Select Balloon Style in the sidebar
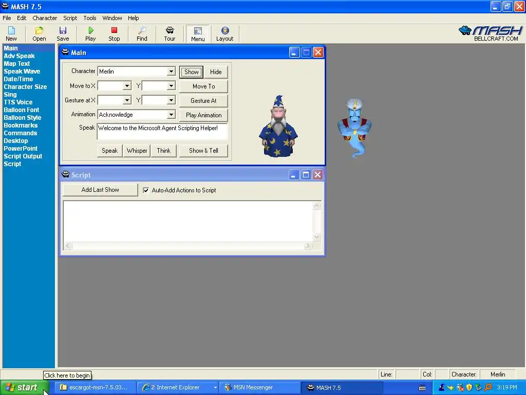 coord(23,118)
